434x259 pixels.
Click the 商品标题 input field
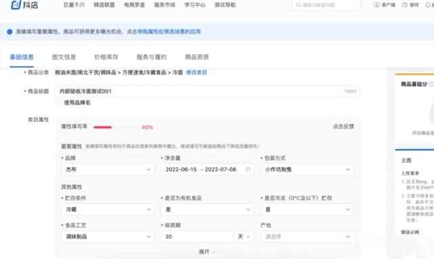tap(208, 92)
